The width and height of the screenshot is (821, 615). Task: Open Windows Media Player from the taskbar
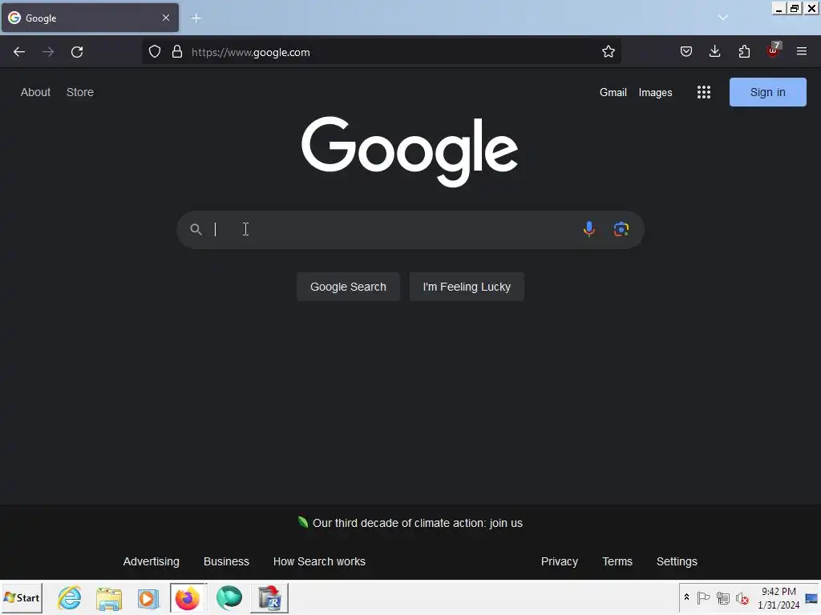(x=148, y=598)
